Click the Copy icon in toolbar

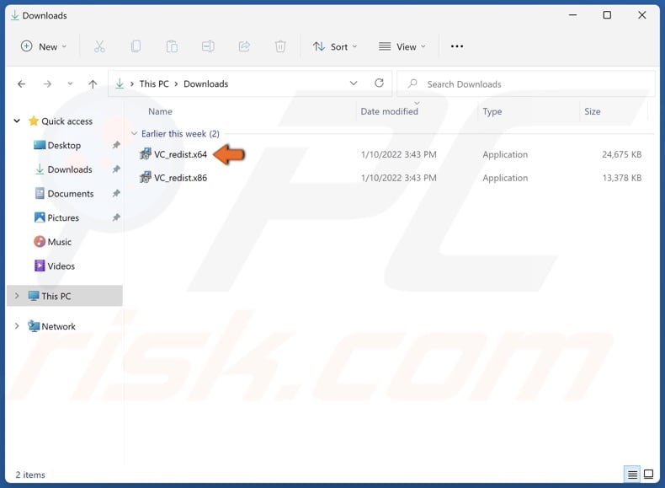tap(136, 46)
